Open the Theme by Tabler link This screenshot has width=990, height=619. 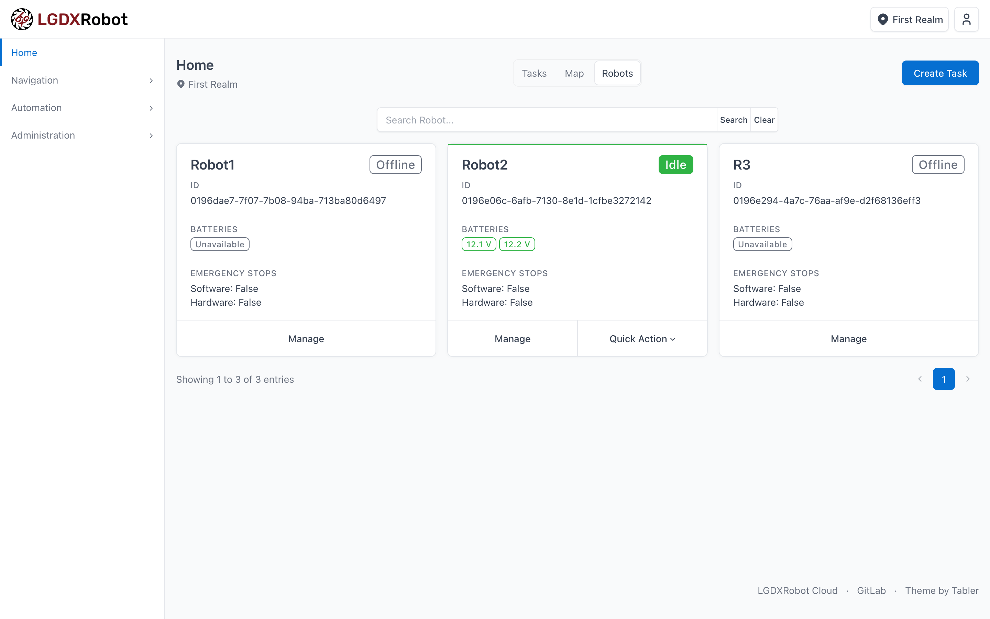pyautogui.click(x=942, y=590)
